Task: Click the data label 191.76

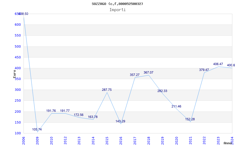Action: 51,111
